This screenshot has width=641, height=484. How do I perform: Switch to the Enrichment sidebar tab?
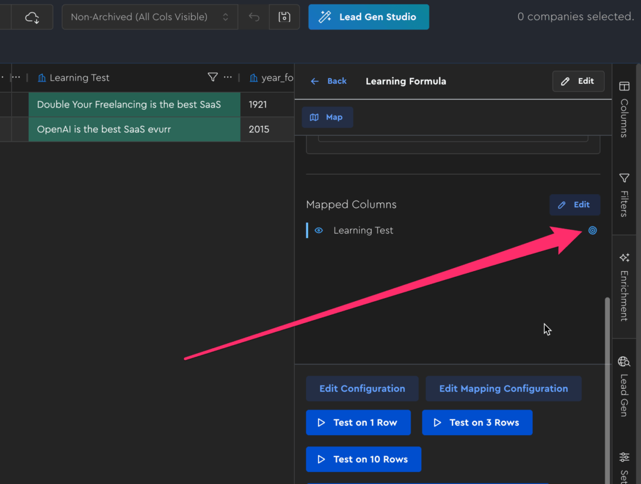[x=623, y=286]
